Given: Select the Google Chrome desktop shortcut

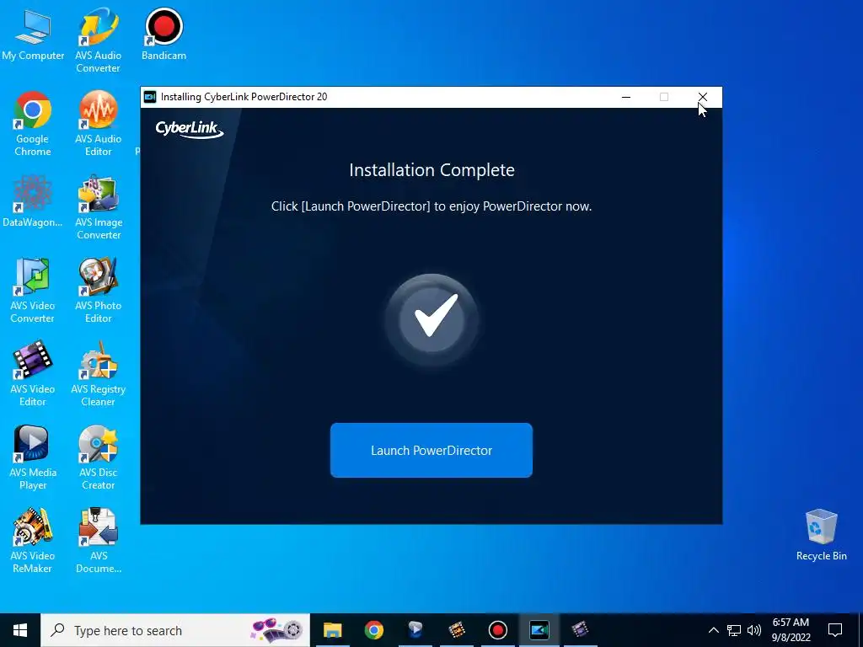Looking at the screenshot, I should coord(33,124).
